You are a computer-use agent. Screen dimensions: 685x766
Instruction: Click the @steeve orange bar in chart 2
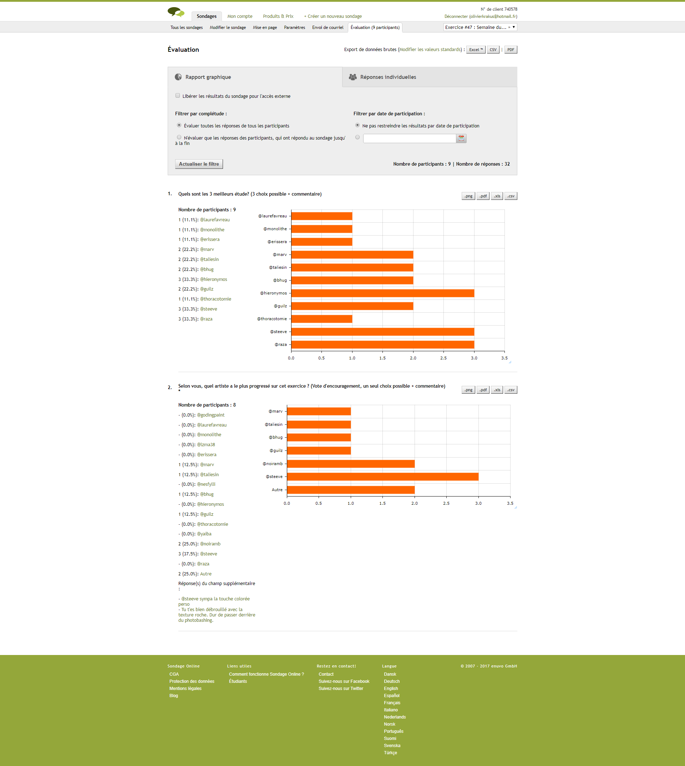click(x=382, y=477)
